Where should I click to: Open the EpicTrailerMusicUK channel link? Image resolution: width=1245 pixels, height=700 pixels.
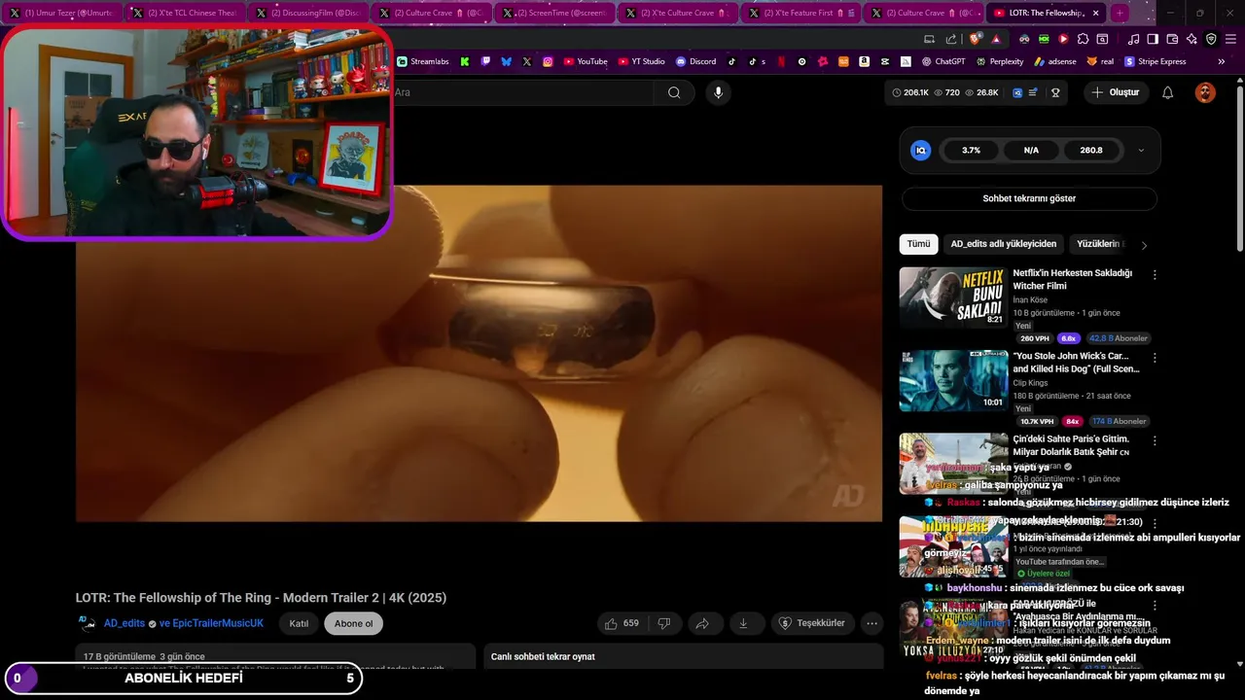[218, 623]
